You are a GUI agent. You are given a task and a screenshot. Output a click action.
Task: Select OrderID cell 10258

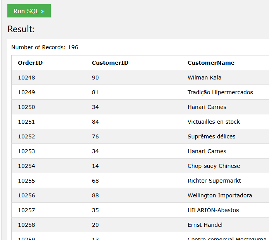(26, 225)
